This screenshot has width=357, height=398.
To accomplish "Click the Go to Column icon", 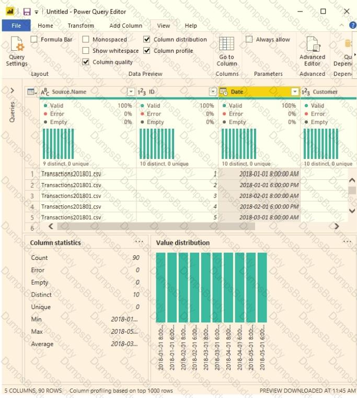I will click(x=226, y=45).
